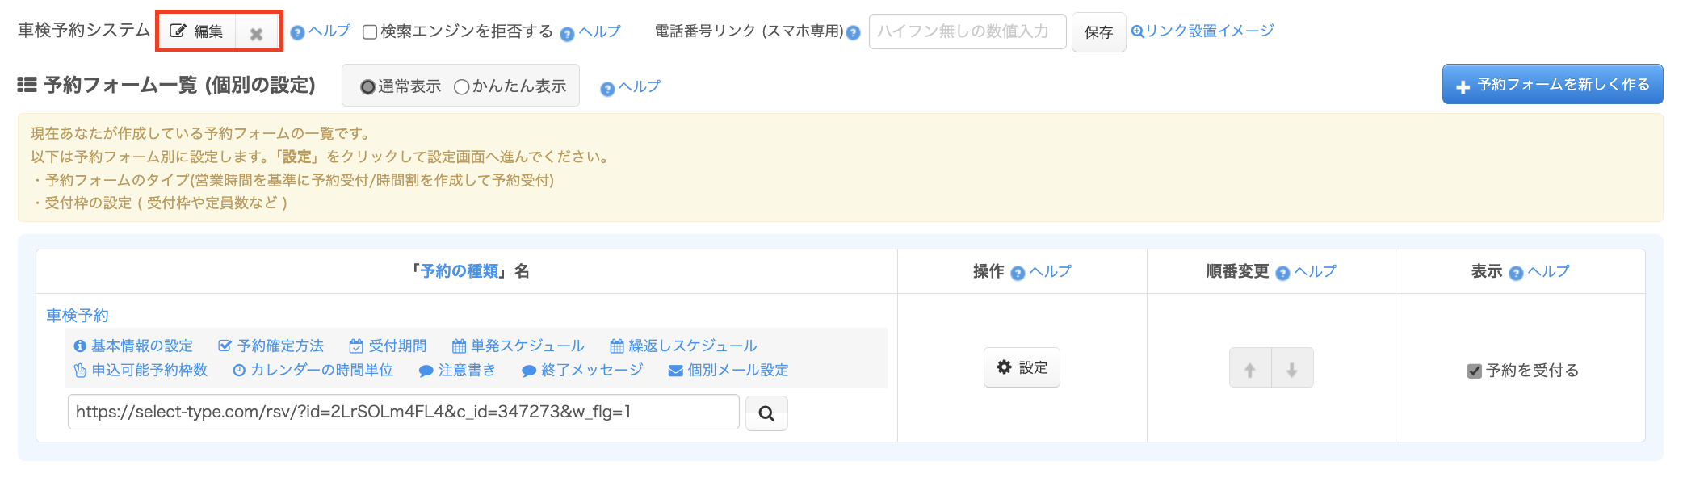
Task: Click the 保存 button
Action: (1098, 32)
